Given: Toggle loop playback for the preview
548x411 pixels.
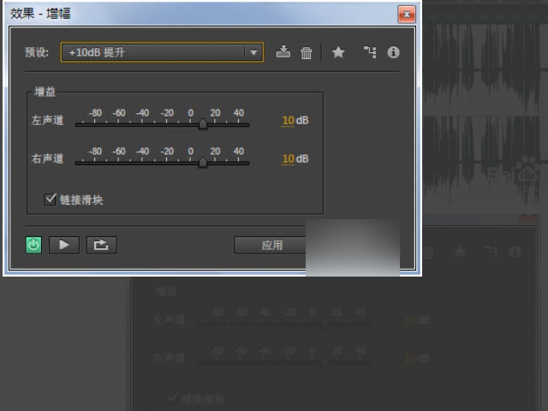Looking at the screenshot, I should (x=101, y=245).
